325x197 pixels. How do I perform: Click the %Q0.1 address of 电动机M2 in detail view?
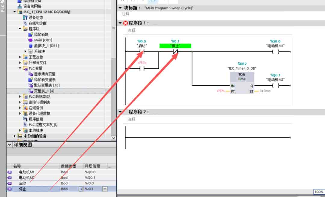coord(90,178)
